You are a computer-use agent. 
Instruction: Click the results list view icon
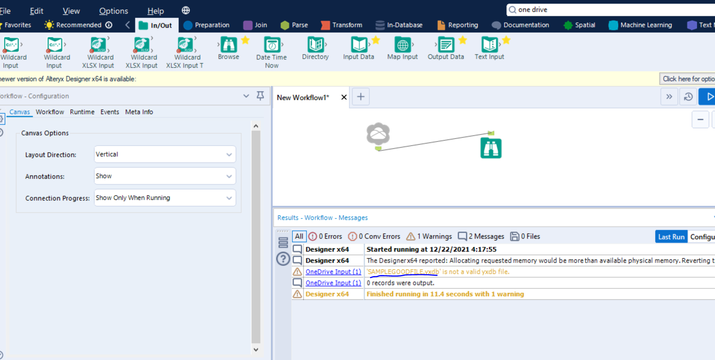pyautogui.click(x=283, y=243)
